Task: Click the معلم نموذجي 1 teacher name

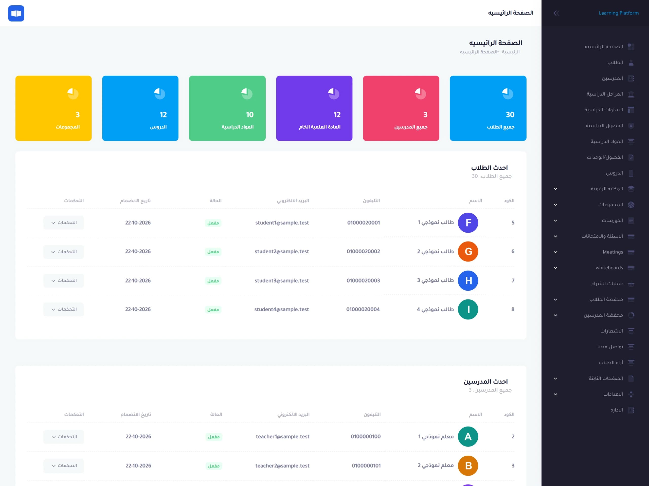Action: tap(436, 437)
